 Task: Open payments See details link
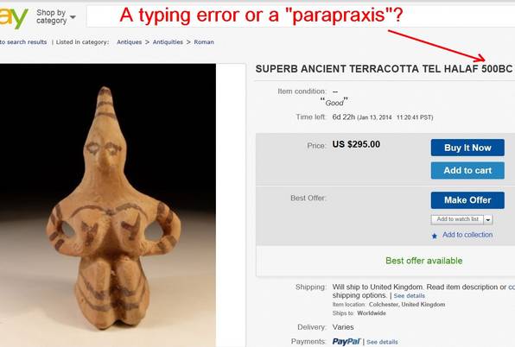382,342
